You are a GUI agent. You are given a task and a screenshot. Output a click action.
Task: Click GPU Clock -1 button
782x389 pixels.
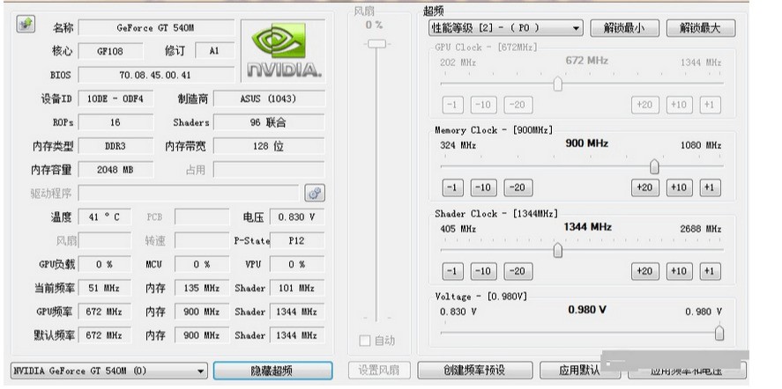tap(452, 105)
